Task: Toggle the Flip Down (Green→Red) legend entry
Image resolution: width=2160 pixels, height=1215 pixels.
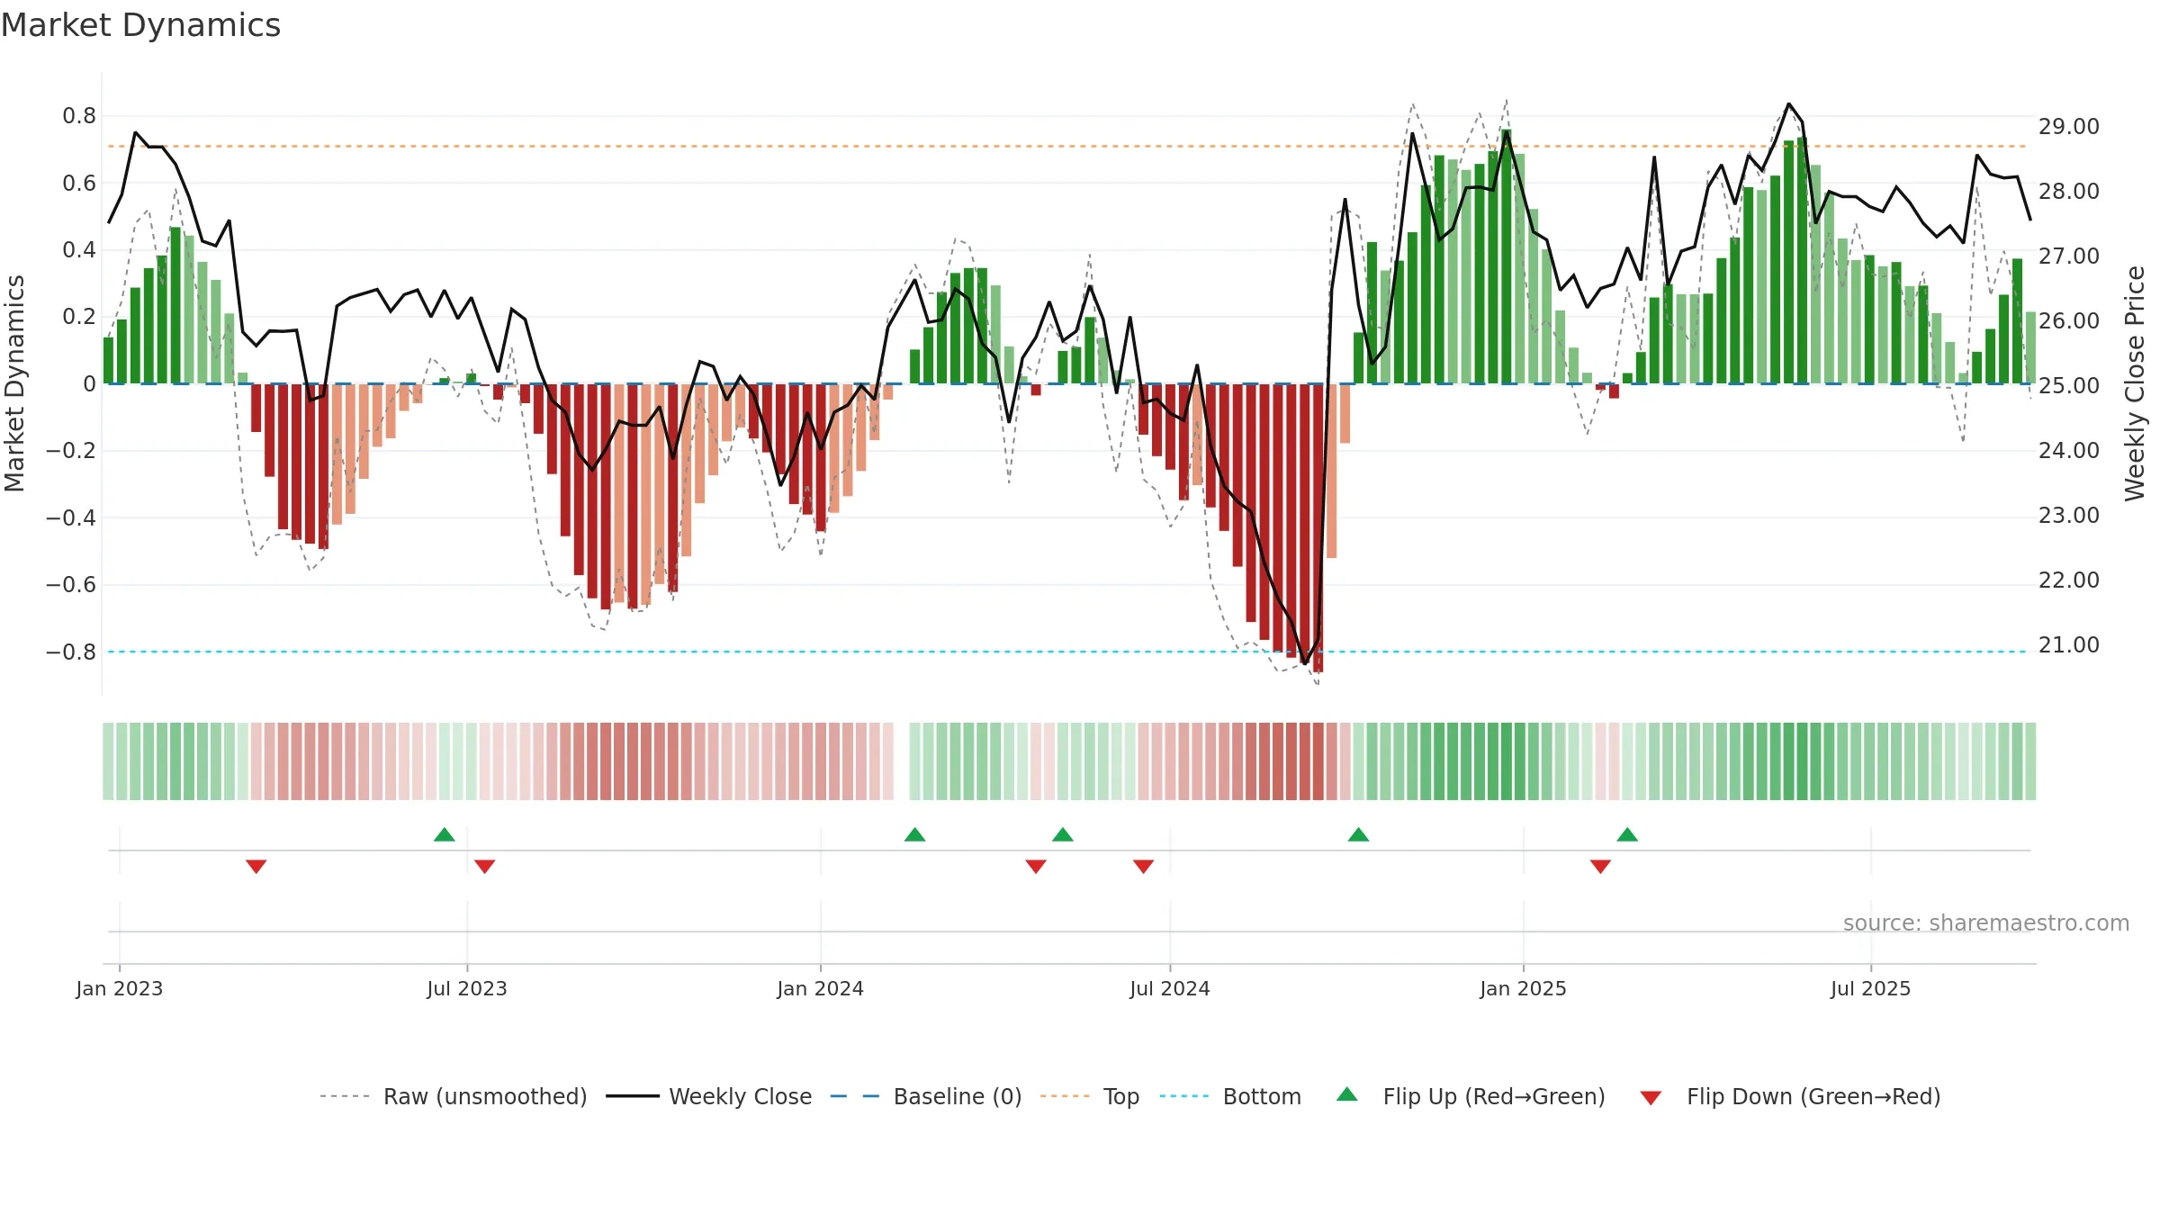Action: coord(1789,1096)
